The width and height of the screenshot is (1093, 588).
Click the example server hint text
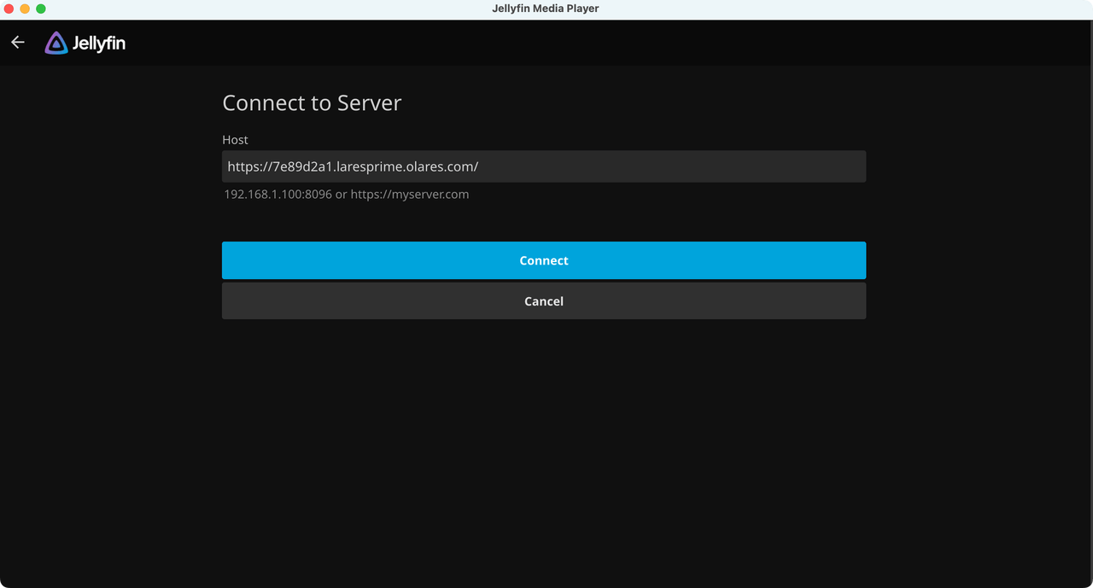coord(346,194)
